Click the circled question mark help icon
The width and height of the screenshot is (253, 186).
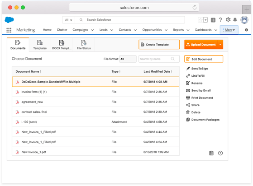[220, 153]
